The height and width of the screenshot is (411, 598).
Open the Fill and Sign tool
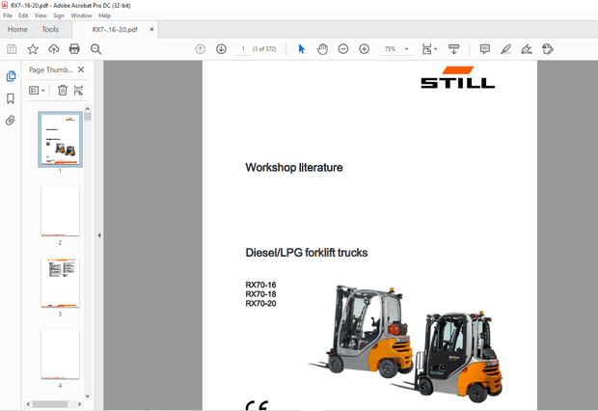point(527,49)
